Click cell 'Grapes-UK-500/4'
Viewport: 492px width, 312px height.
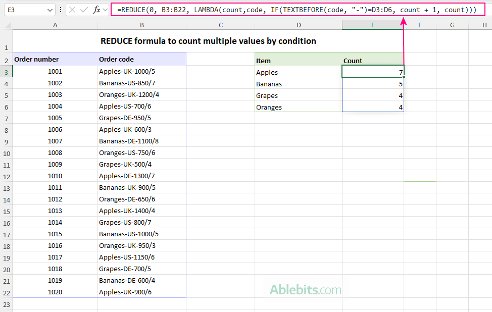(142, 164)
